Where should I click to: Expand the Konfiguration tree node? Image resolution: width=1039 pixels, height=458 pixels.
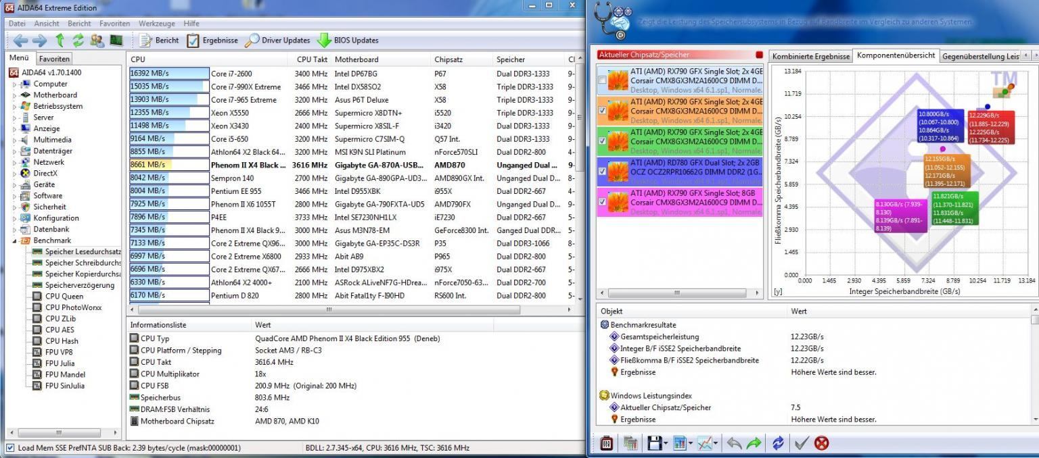[x=15, y=218]
